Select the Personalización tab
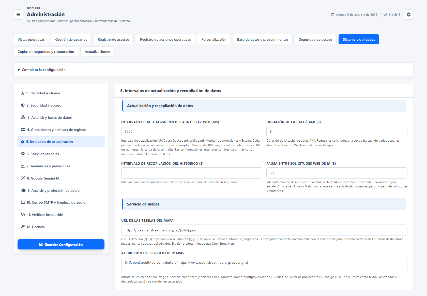Viewport: 427px width, 296px height. (x=214, y=39)
